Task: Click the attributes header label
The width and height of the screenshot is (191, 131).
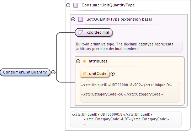Action: [x=98, y=61]
